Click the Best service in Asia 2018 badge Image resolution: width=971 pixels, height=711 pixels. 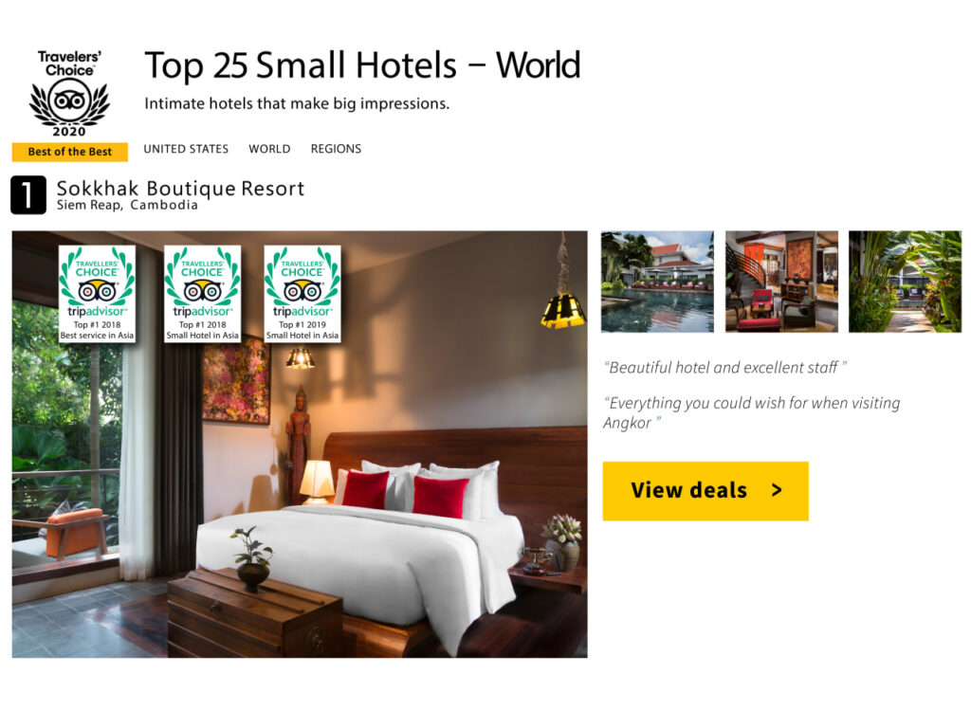pos(97,294)
